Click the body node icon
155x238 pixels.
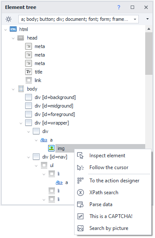(x=21, y=89)
